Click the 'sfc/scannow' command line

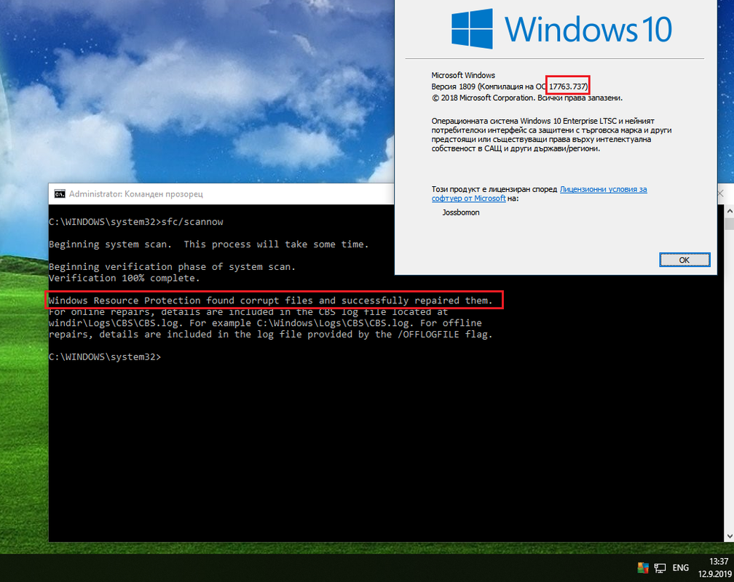(136, 222)
